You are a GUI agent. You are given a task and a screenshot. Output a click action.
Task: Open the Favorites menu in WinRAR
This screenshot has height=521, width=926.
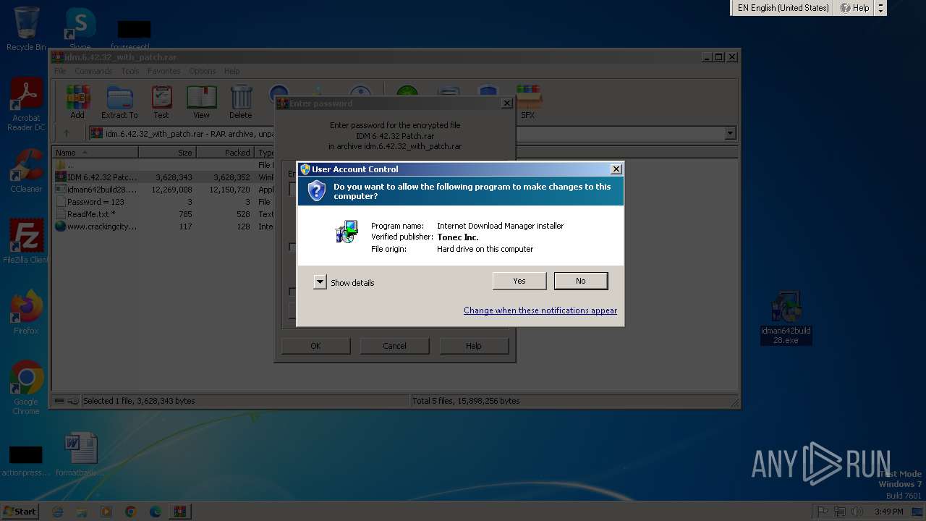[x=164, y=71]
